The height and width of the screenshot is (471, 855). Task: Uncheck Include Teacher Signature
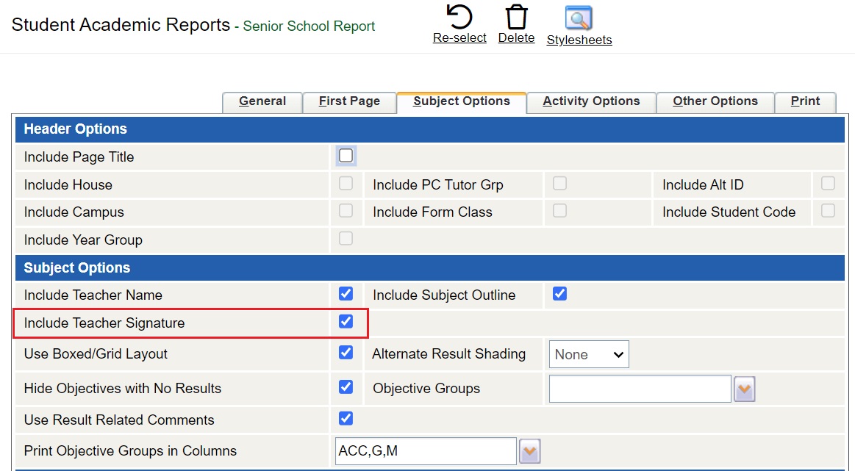point(346,322)
